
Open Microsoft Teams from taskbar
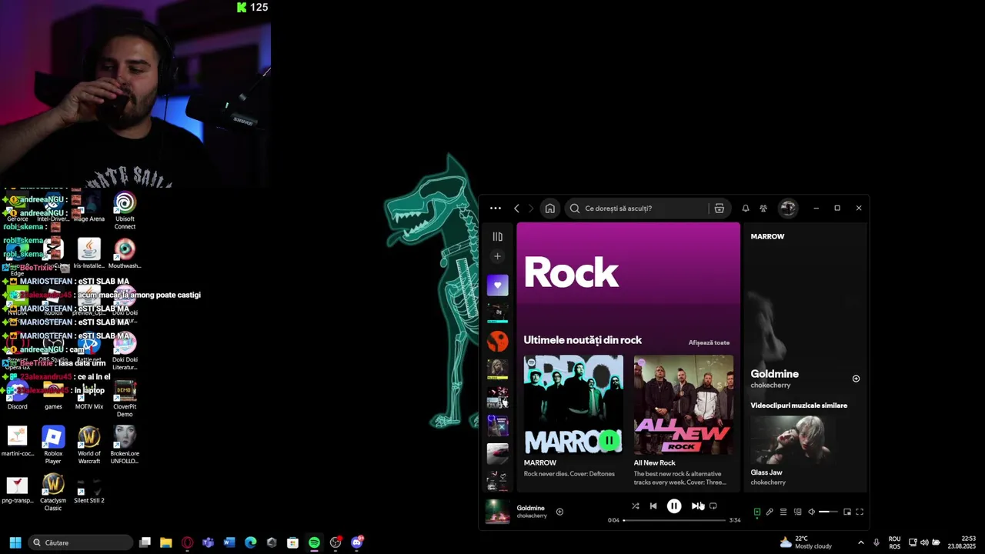click(x=208, y=542)
